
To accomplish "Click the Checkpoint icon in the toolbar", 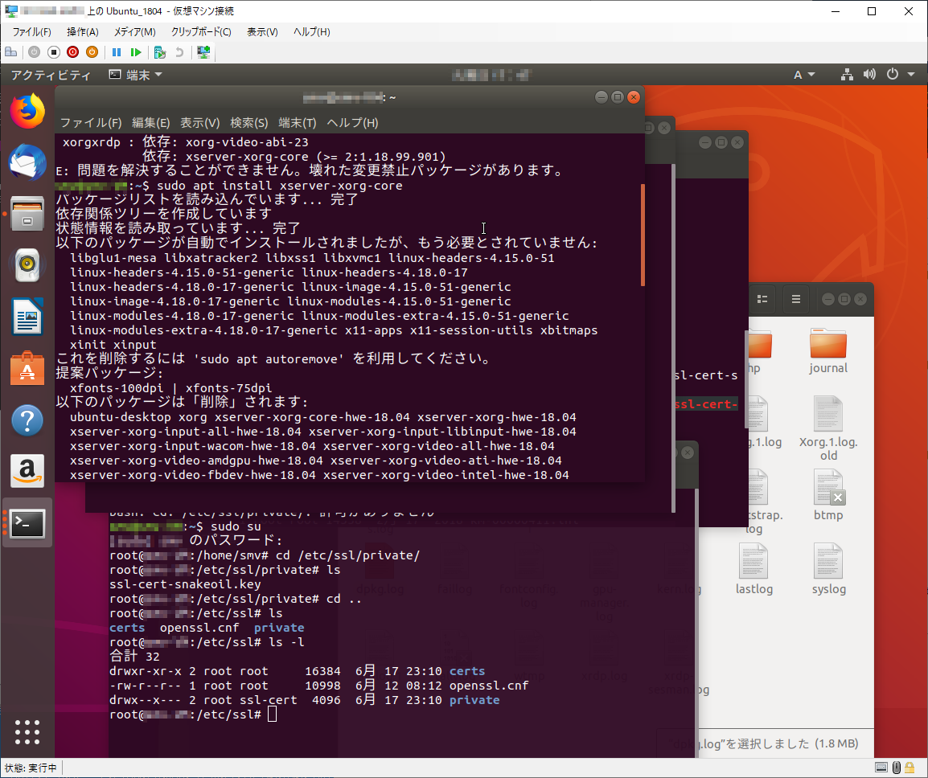I will pos(160,52).
